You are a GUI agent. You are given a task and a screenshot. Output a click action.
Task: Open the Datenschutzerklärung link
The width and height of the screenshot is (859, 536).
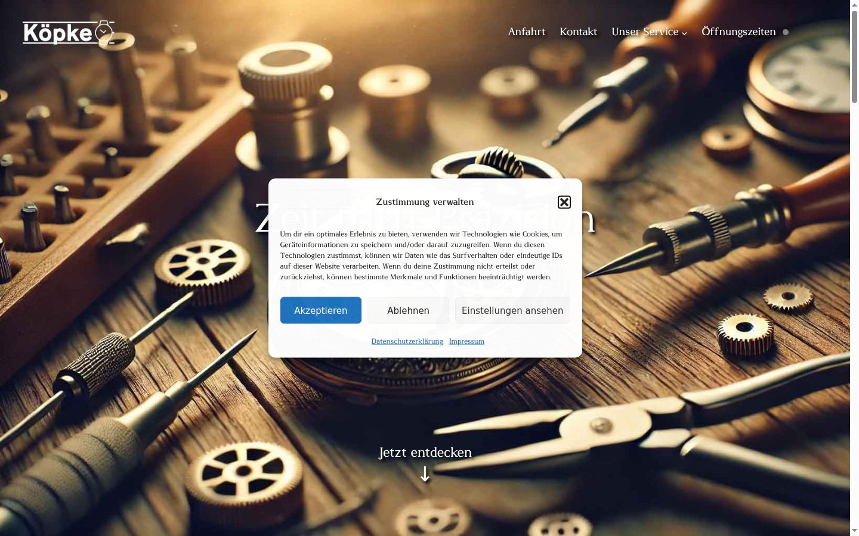point(407,341)
